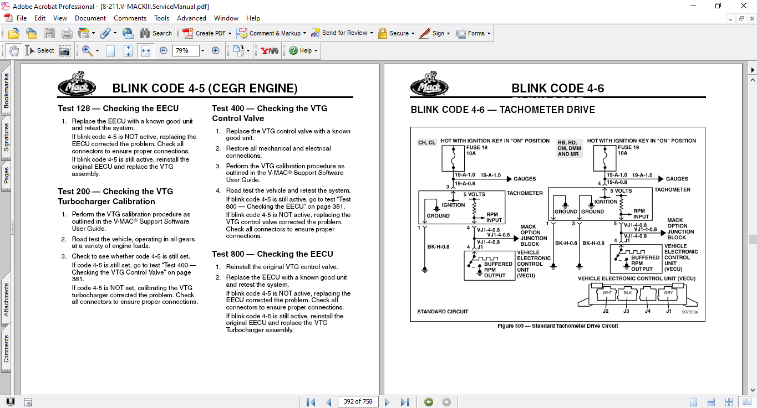Open the Advanced menu

coord(192,18)
